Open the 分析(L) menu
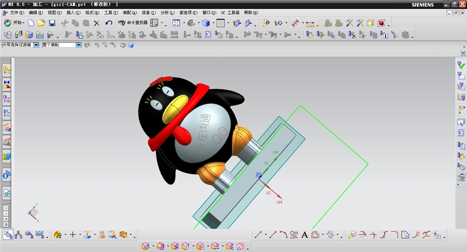Screen dimensions: 467x252 [x=168, y=13]
